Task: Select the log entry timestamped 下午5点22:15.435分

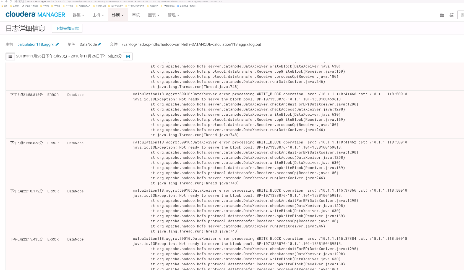Action: click(x=27, y=239)
